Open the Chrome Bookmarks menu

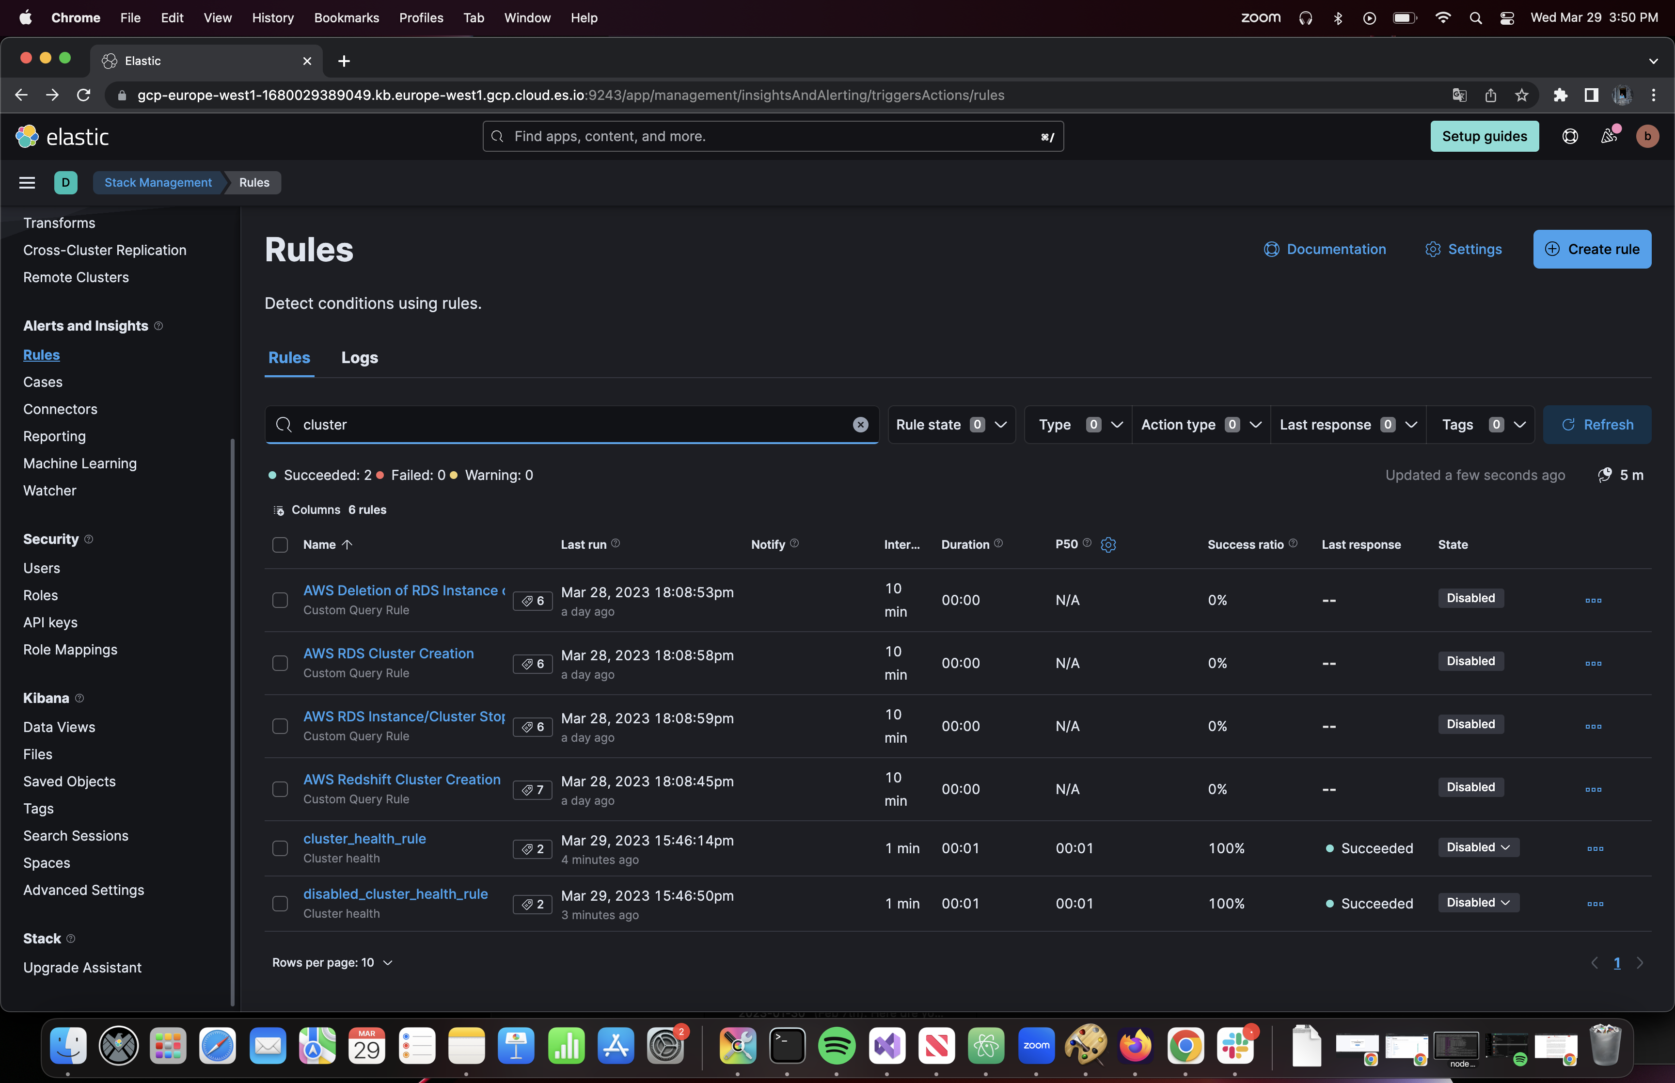[x=347, y=17]
